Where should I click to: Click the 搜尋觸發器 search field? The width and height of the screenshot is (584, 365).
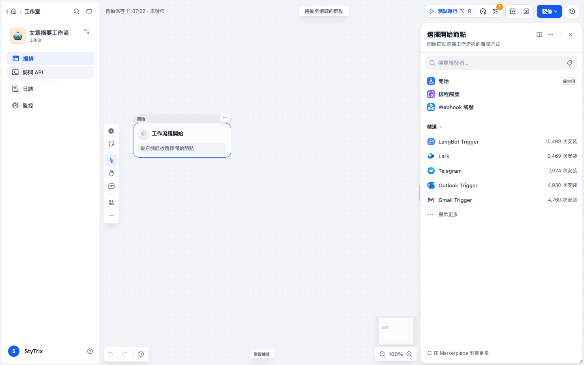[493, 63]
